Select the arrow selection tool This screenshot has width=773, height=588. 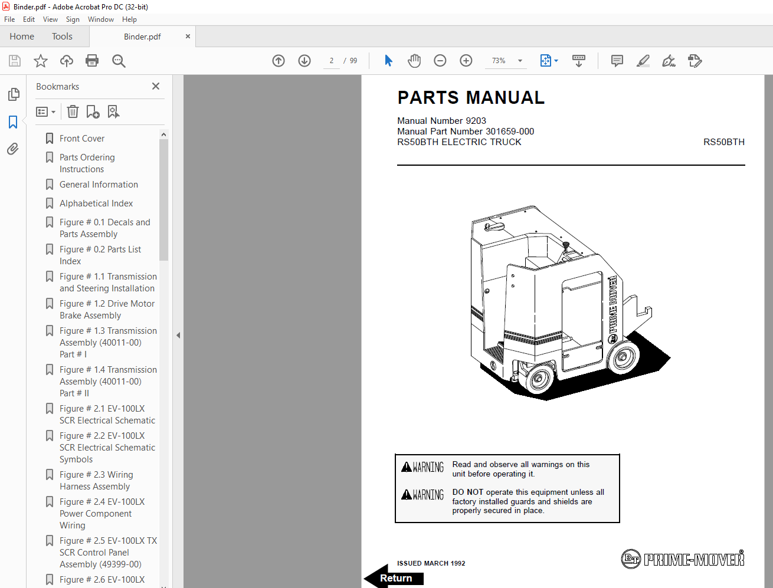[x=388, y=61]
